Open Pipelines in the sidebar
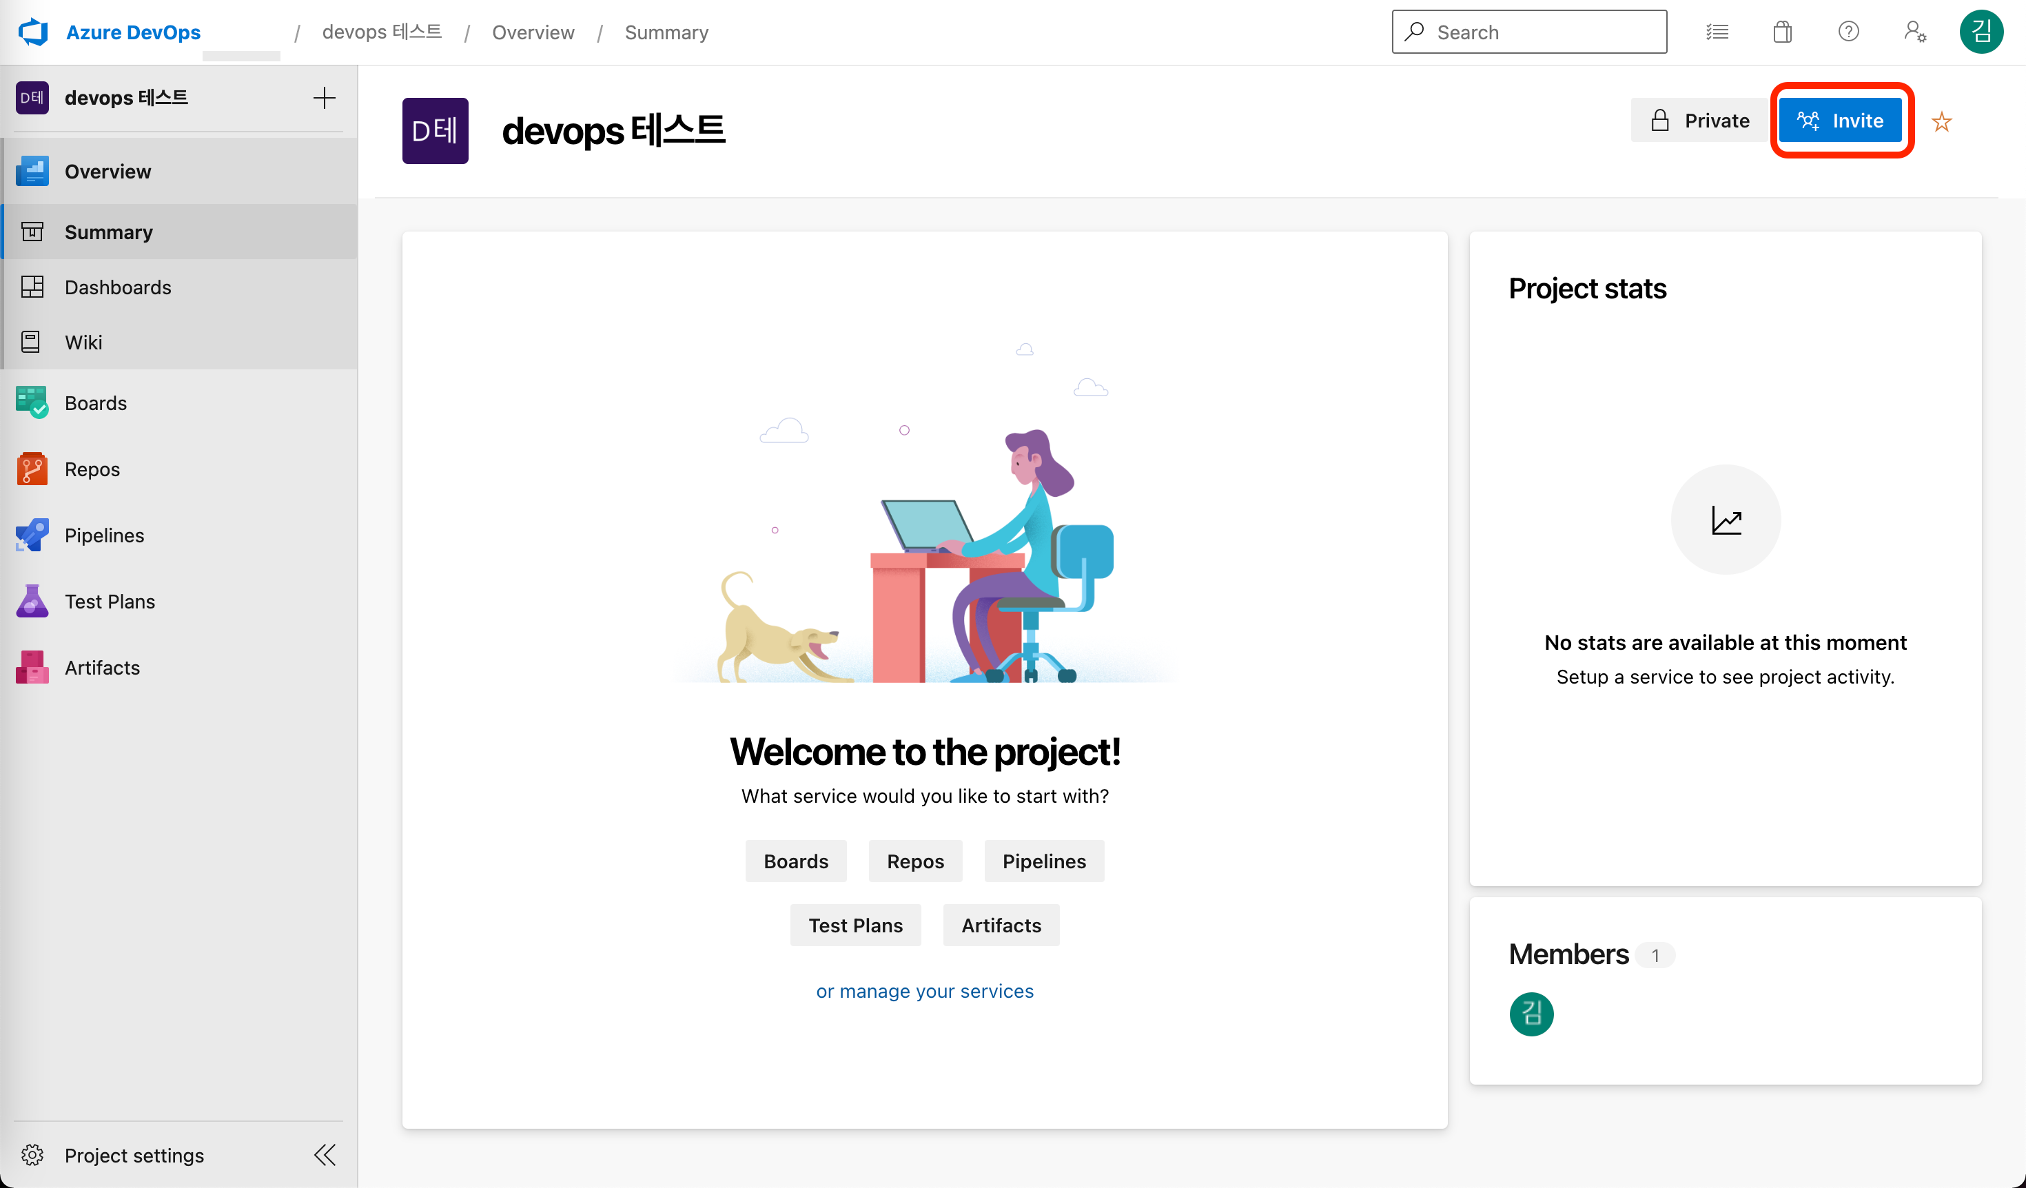 click(x=103, y=535)
